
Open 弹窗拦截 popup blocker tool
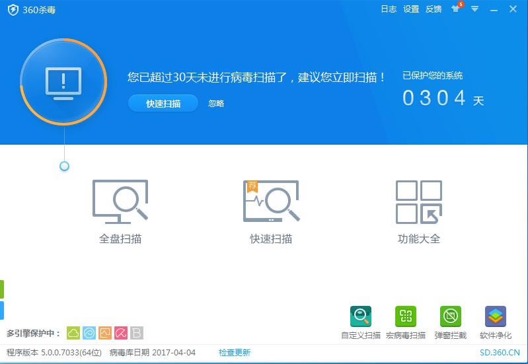(x=450, y=317)
